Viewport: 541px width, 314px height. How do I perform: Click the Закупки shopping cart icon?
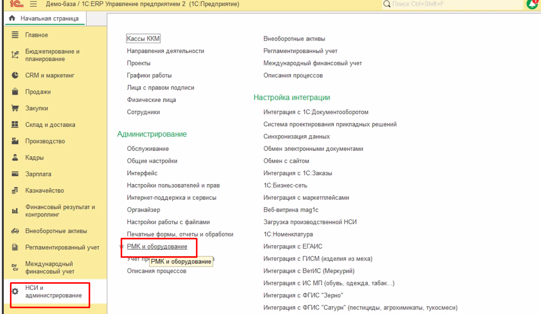pos(15,108)
